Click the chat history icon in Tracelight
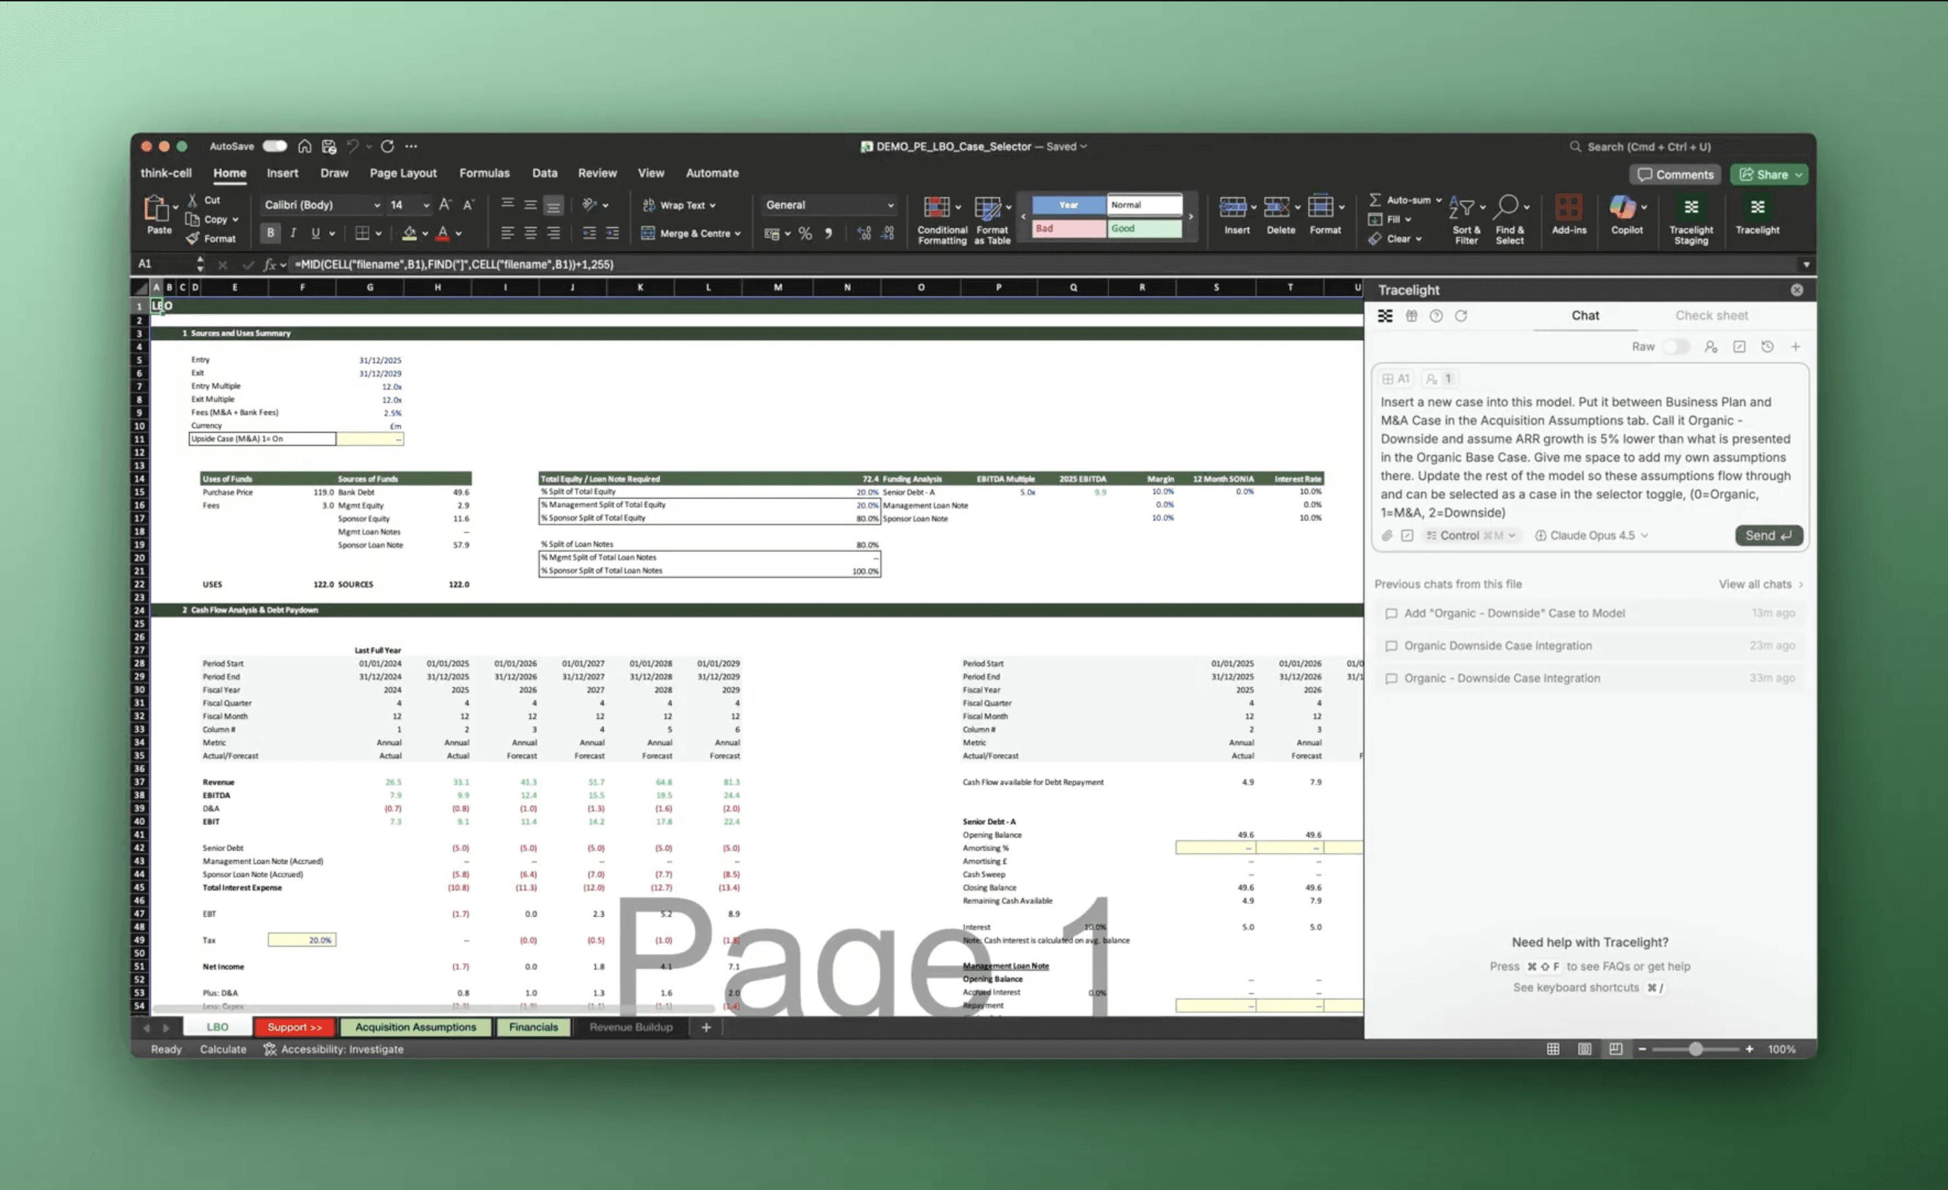The image size is (1948, 1190). tap(1767, 347)
